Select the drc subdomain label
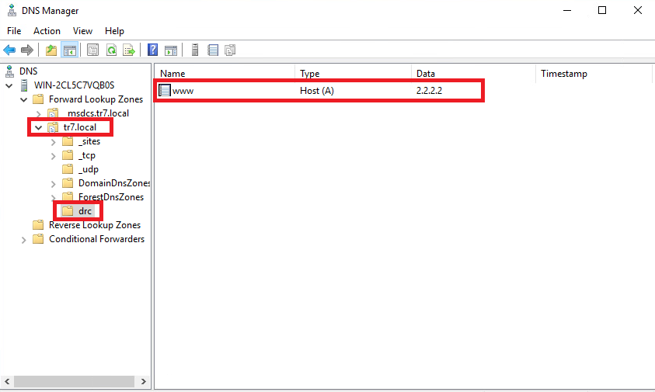Screen dimensions: 655x392 coord(85,211)
